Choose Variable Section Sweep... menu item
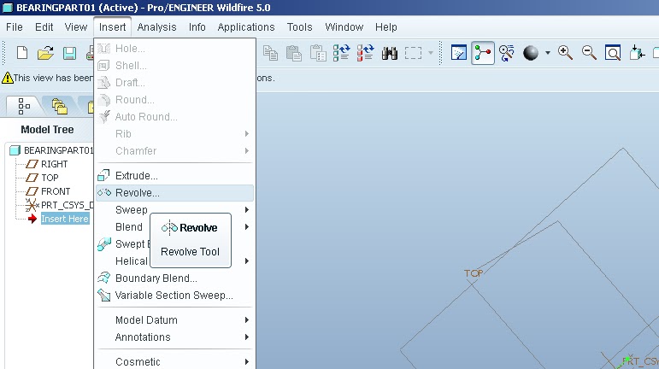The height and width of the screenshot is (369, 659). point(174,296)
